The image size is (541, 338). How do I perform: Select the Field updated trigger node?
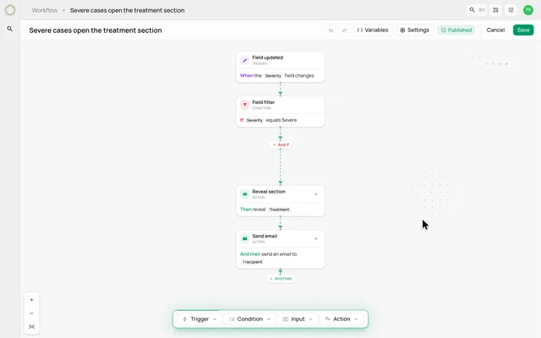(x=280, y=67)
